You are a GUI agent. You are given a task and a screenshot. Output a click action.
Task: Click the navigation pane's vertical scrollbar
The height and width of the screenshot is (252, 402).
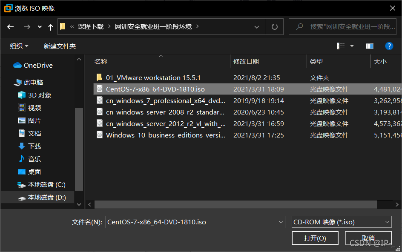click(79, 149)
